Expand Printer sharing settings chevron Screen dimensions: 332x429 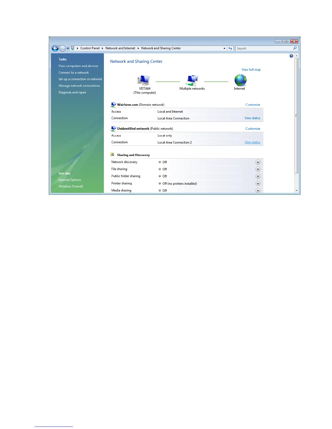[258, 183]
